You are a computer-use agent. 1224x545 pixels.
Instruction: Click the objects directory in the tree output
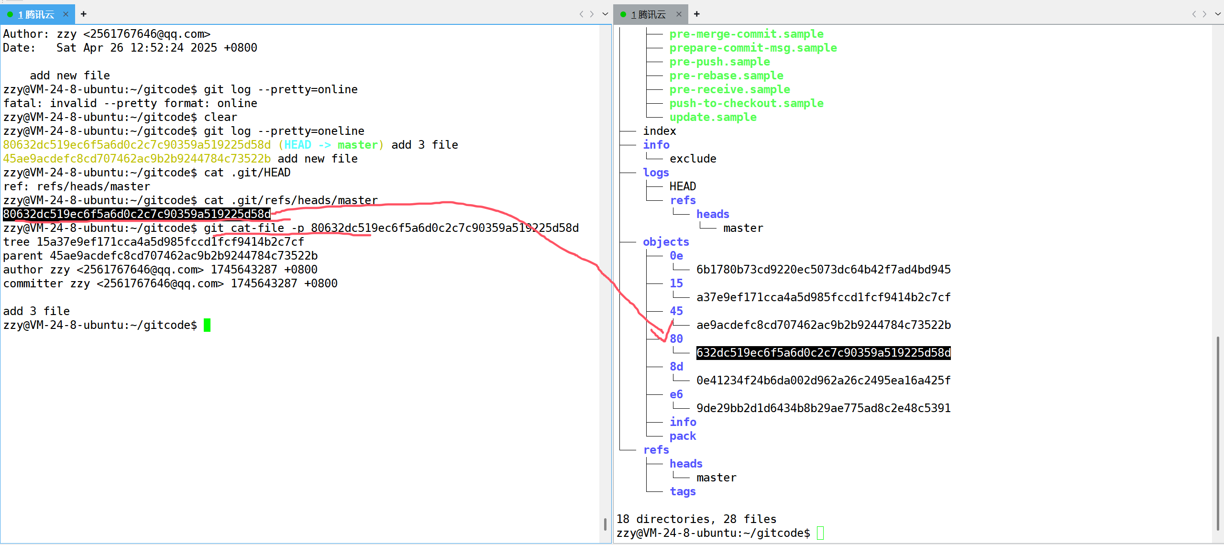[665, 242]
